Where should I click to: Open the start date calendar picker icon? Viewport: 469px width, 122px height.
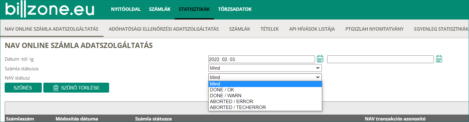tap(320, 59)
